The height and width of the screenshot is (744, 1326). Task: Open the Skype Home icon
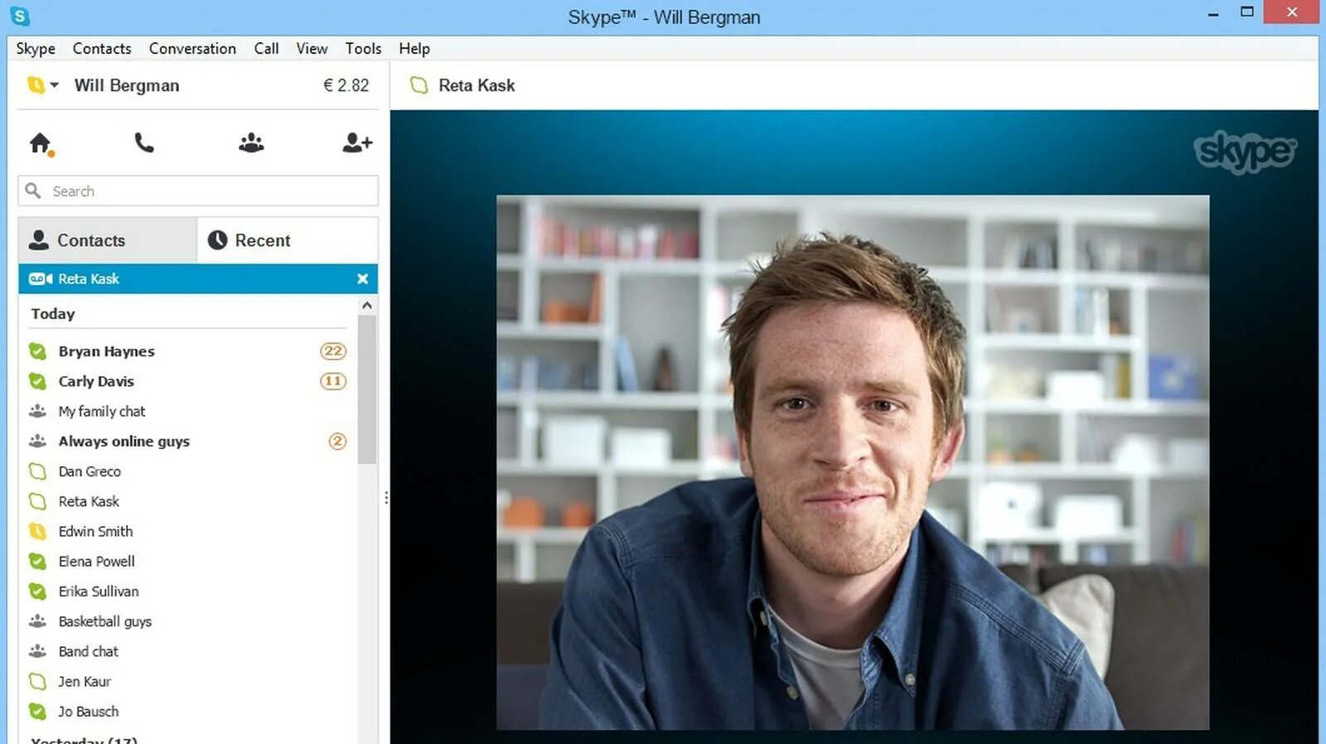(40, 143)
